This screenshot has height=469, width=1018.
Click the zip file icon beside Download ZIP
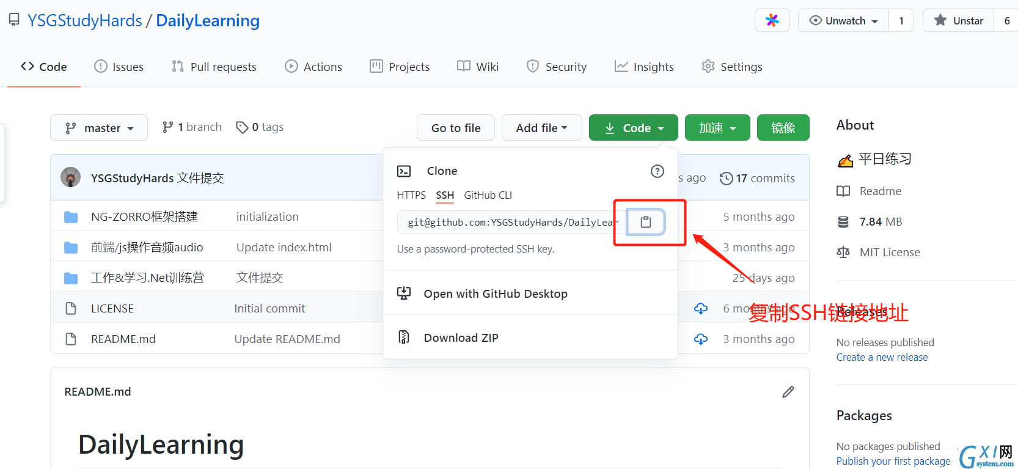(404, 337)
